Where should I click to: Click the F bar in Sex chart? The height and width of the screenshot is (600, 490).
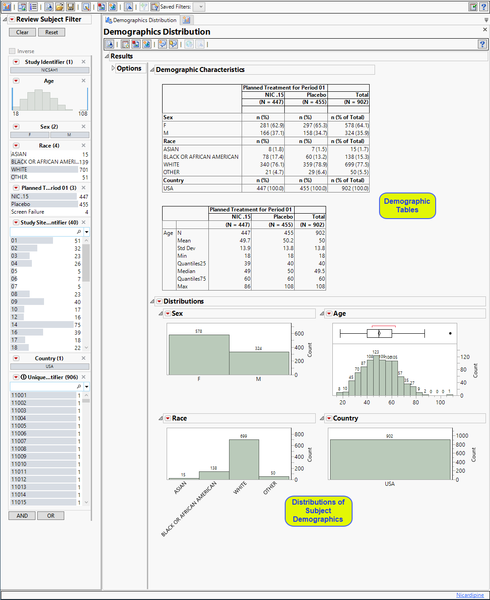pos(199,354)
